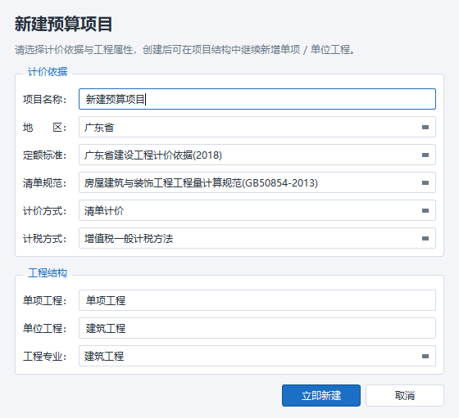Viewport: 459px width, 418px height.
Task: Click the 工程结构 group title
Action: (x=48, y=273)
